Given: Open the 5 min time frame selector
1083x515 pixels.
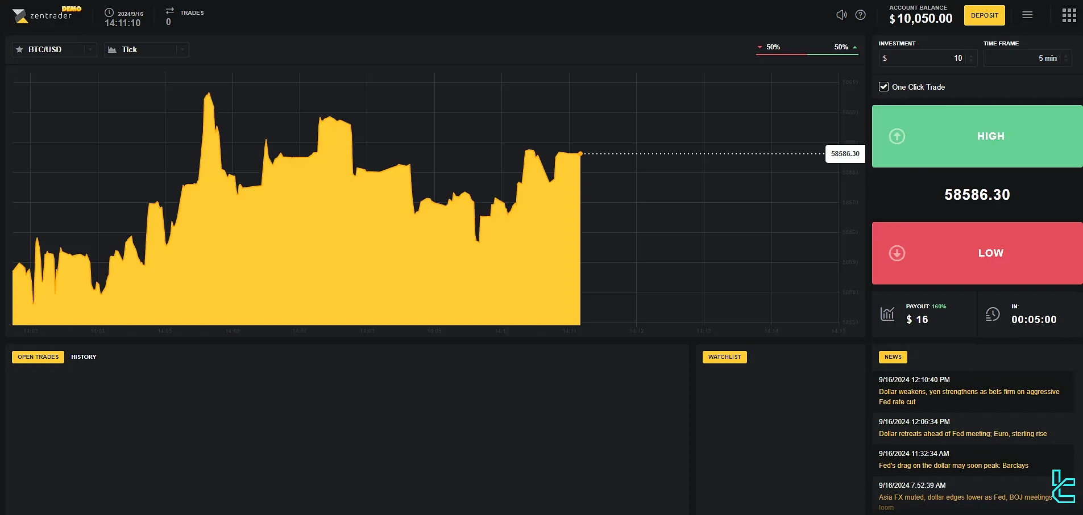Looking at the screenshot, I should pyautogui.click(x=1028, y=58).
